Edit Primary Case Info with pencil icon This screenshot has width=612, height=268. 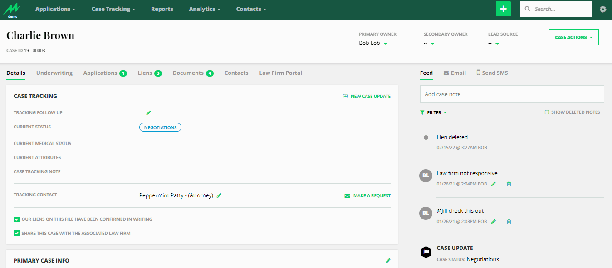coord(388,261)
